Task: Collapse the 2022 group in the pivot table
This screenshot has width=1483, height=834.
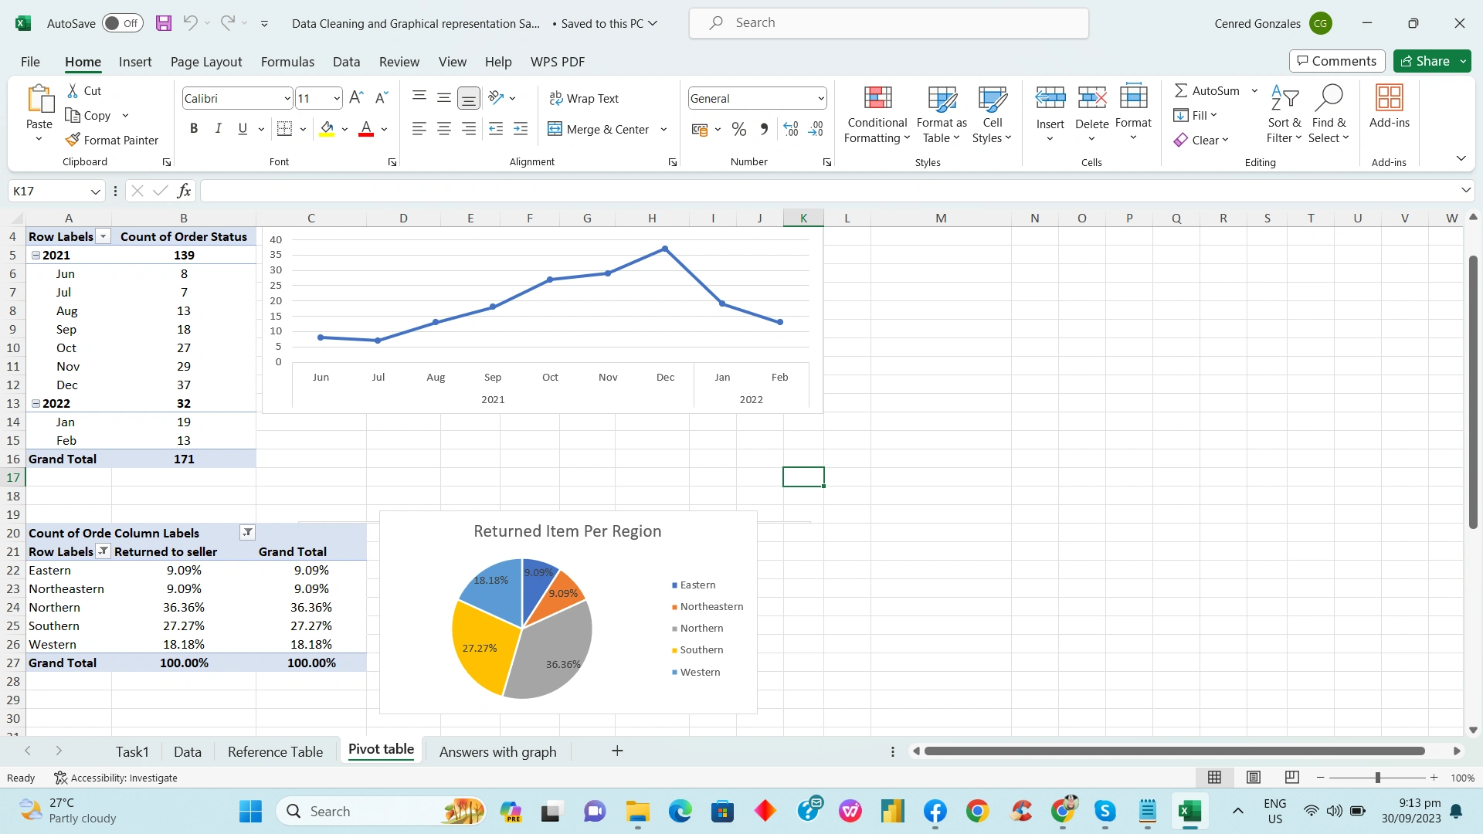Action: point(36,402)
